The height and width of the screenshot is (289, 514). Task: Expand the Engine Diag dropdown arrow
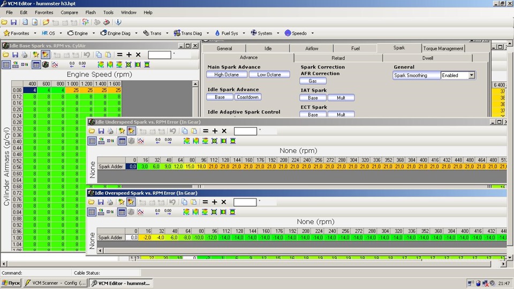pos(136,33)
